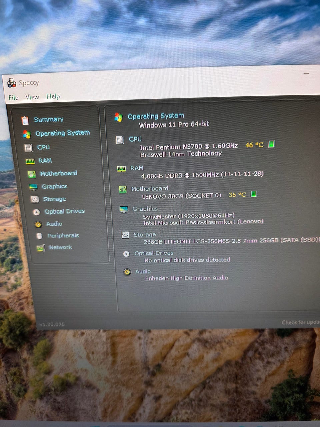Open the Motherboard heading in summary panel
The height and width of the screenshot is (427, 320).
click(150, 189)
